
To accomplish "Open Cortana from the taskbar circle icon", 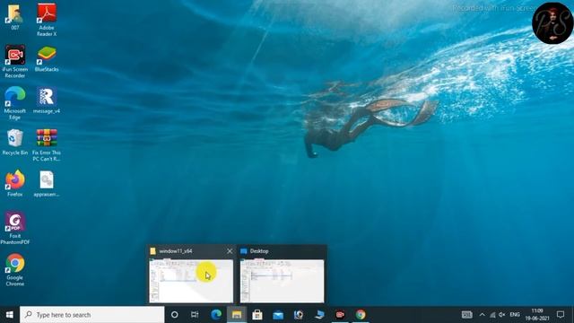I will click(x=175, y=315).
